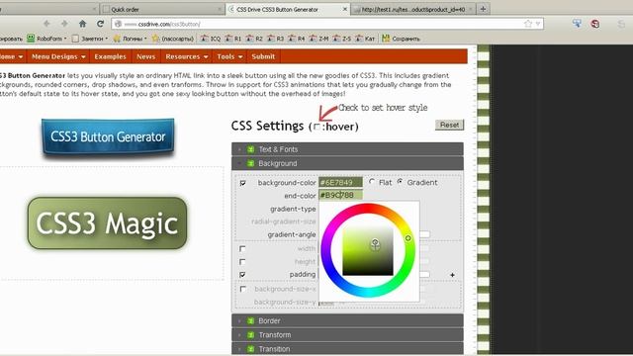Click the CSS3 Magic preview button

point(108,223)
